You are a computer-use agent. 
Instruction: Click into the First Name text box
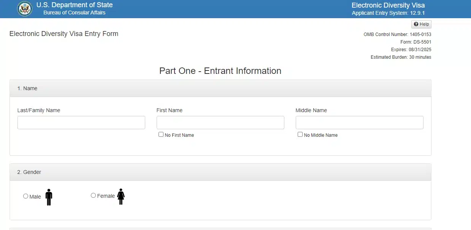[x=220, y=123]
